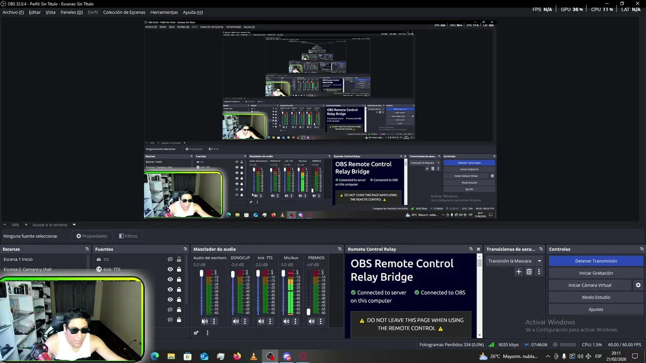The width and height of the screenshot is (646, 363).
Task: Open source Filtros button
Action: coord(128,236)
